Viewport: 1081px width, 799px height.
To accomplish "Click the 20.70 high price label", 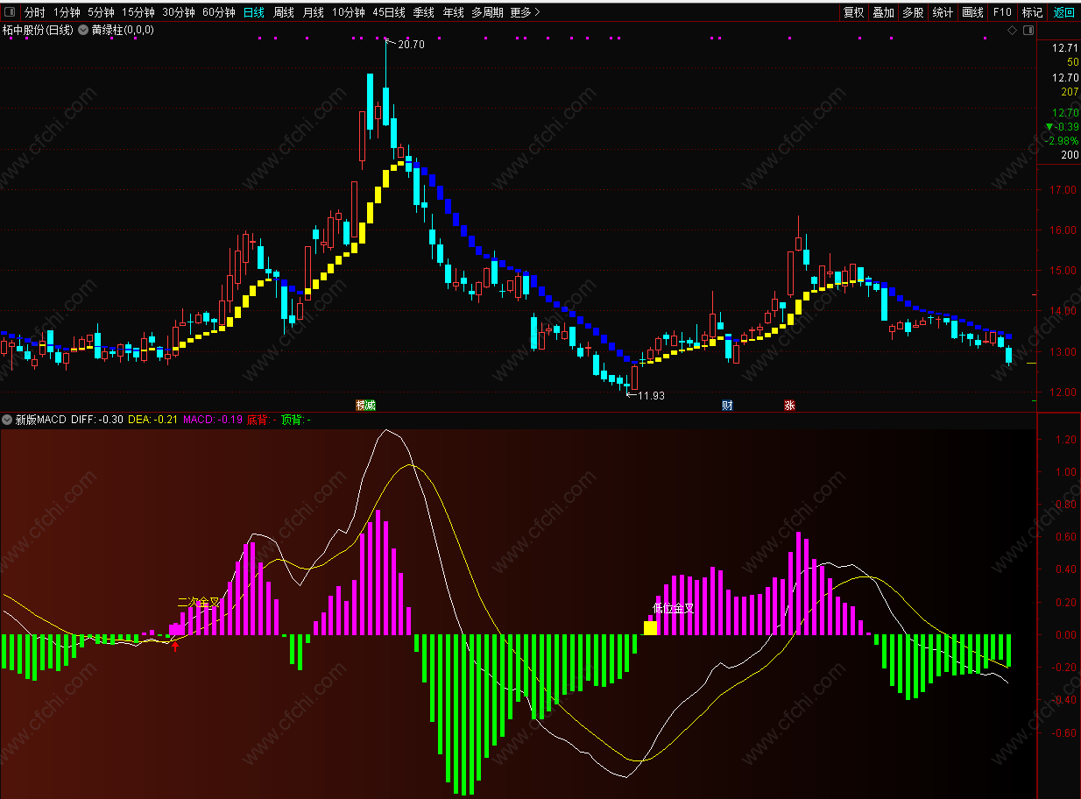I will tap(411, 45).
